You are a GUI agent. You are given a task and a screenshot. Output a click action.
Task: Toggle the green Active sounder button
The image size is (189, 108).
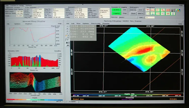click(x=116, y=10)
